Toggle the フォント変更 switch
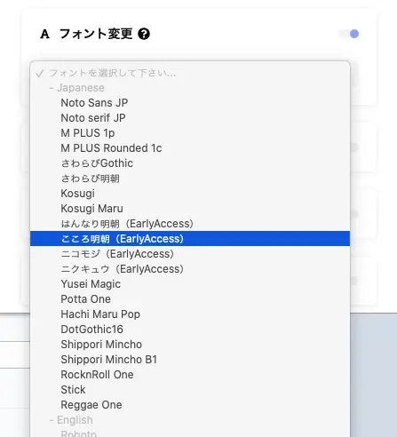Viewport: 397px width, 437px height. pyautogui.click(x=349, y=34)
